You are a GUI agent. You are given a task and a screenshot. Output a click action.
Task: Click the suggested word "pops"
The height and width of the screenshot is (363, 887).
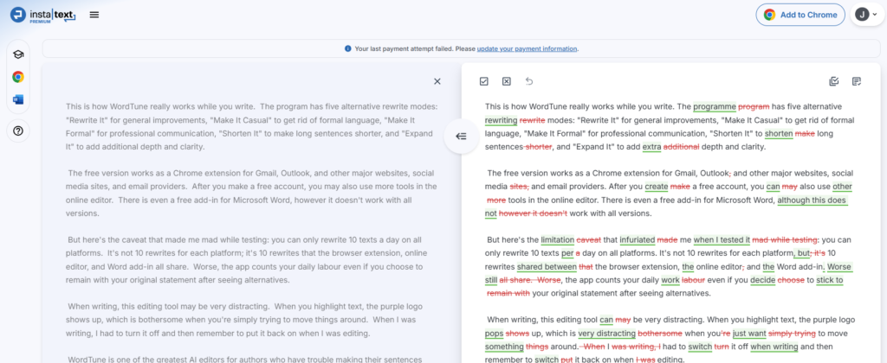[x=494, y=333]
